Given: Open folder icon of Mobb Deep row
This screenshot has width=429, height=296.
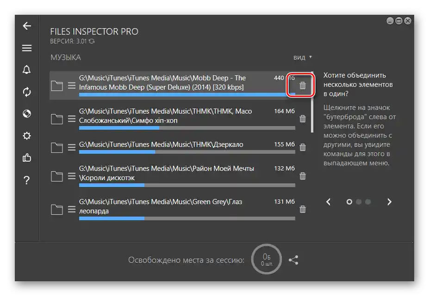Looking at the screenshot, I should tap(57, 86).
